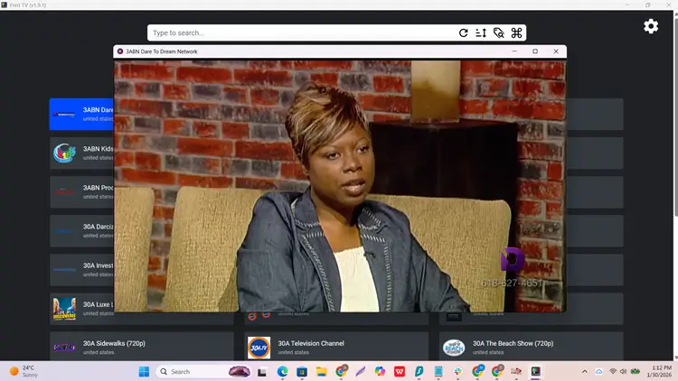This screenshot has width=678, height=381.
Task: Launch Microsoft Edge from taskbar
Action: coord(282,371)
